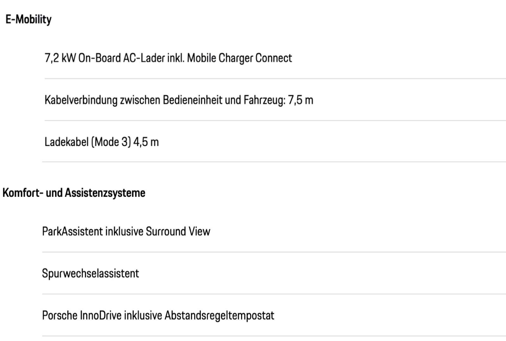Click the 4,5 m length value

point(146,142)
